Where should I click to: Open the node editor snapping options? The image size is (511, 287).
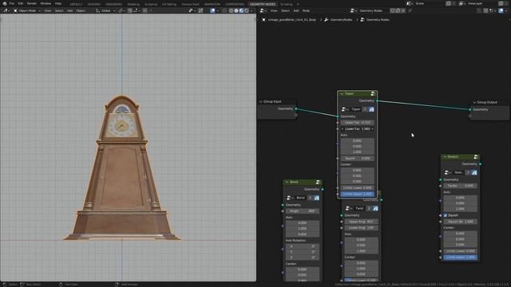tap(493, 10)
